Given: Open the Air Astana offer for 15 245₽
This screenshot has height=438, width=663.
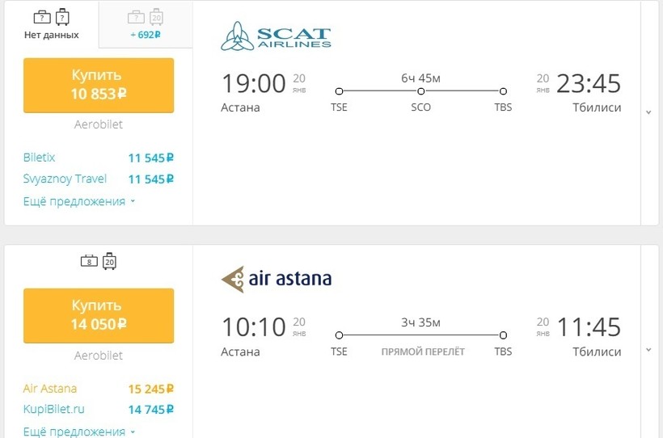Looking at the screenshot, I should tap(50, 389).
